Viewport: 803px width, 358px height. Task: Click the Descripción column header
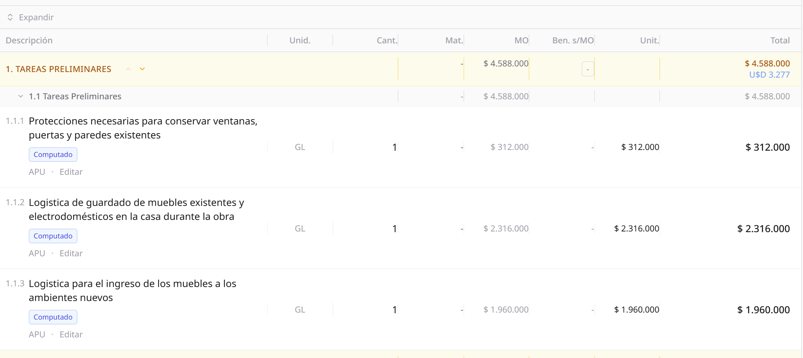pyautogui.click(x=29, y=40)
